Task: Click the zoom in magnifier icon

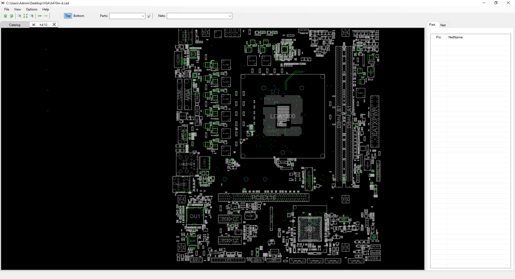Action: click(x=32, y=16)
